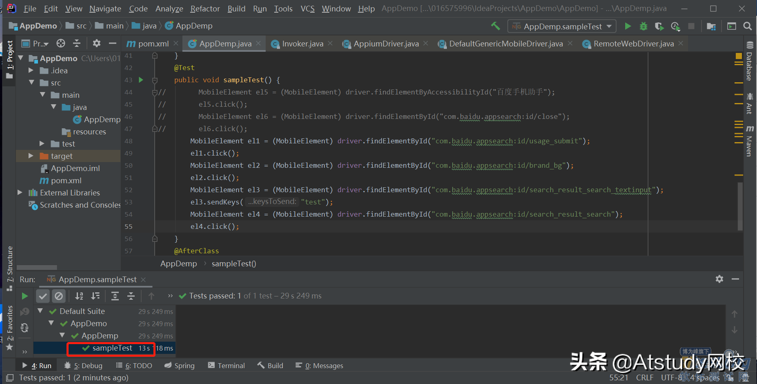This screenshot has height=384, width=757.
Task: Open the VCS menu
Action: (x=308, y=9)
